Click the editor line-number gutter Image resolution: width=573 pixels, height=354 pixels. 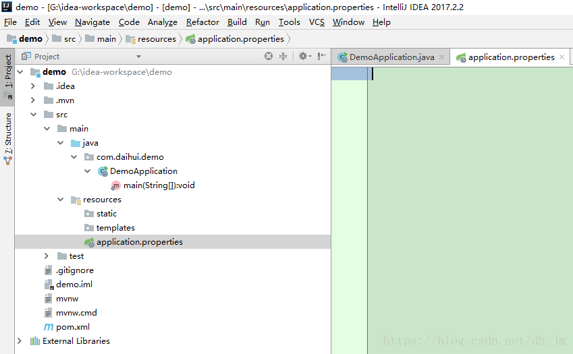350,210
